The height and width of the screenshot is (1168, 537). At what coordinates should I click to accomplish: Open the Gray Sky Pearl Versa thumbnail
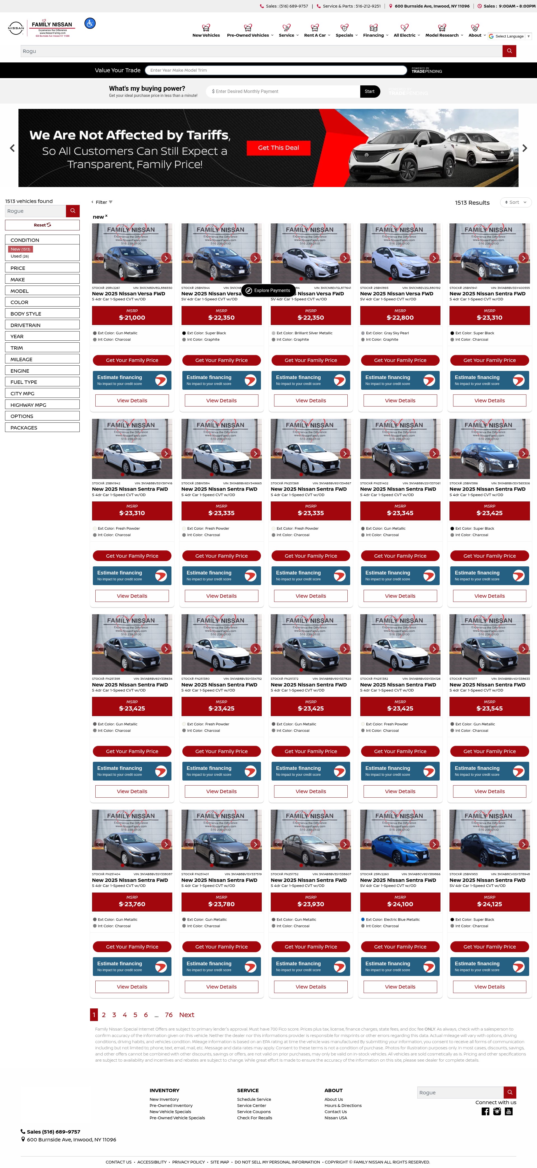click(x=400, y=253)
